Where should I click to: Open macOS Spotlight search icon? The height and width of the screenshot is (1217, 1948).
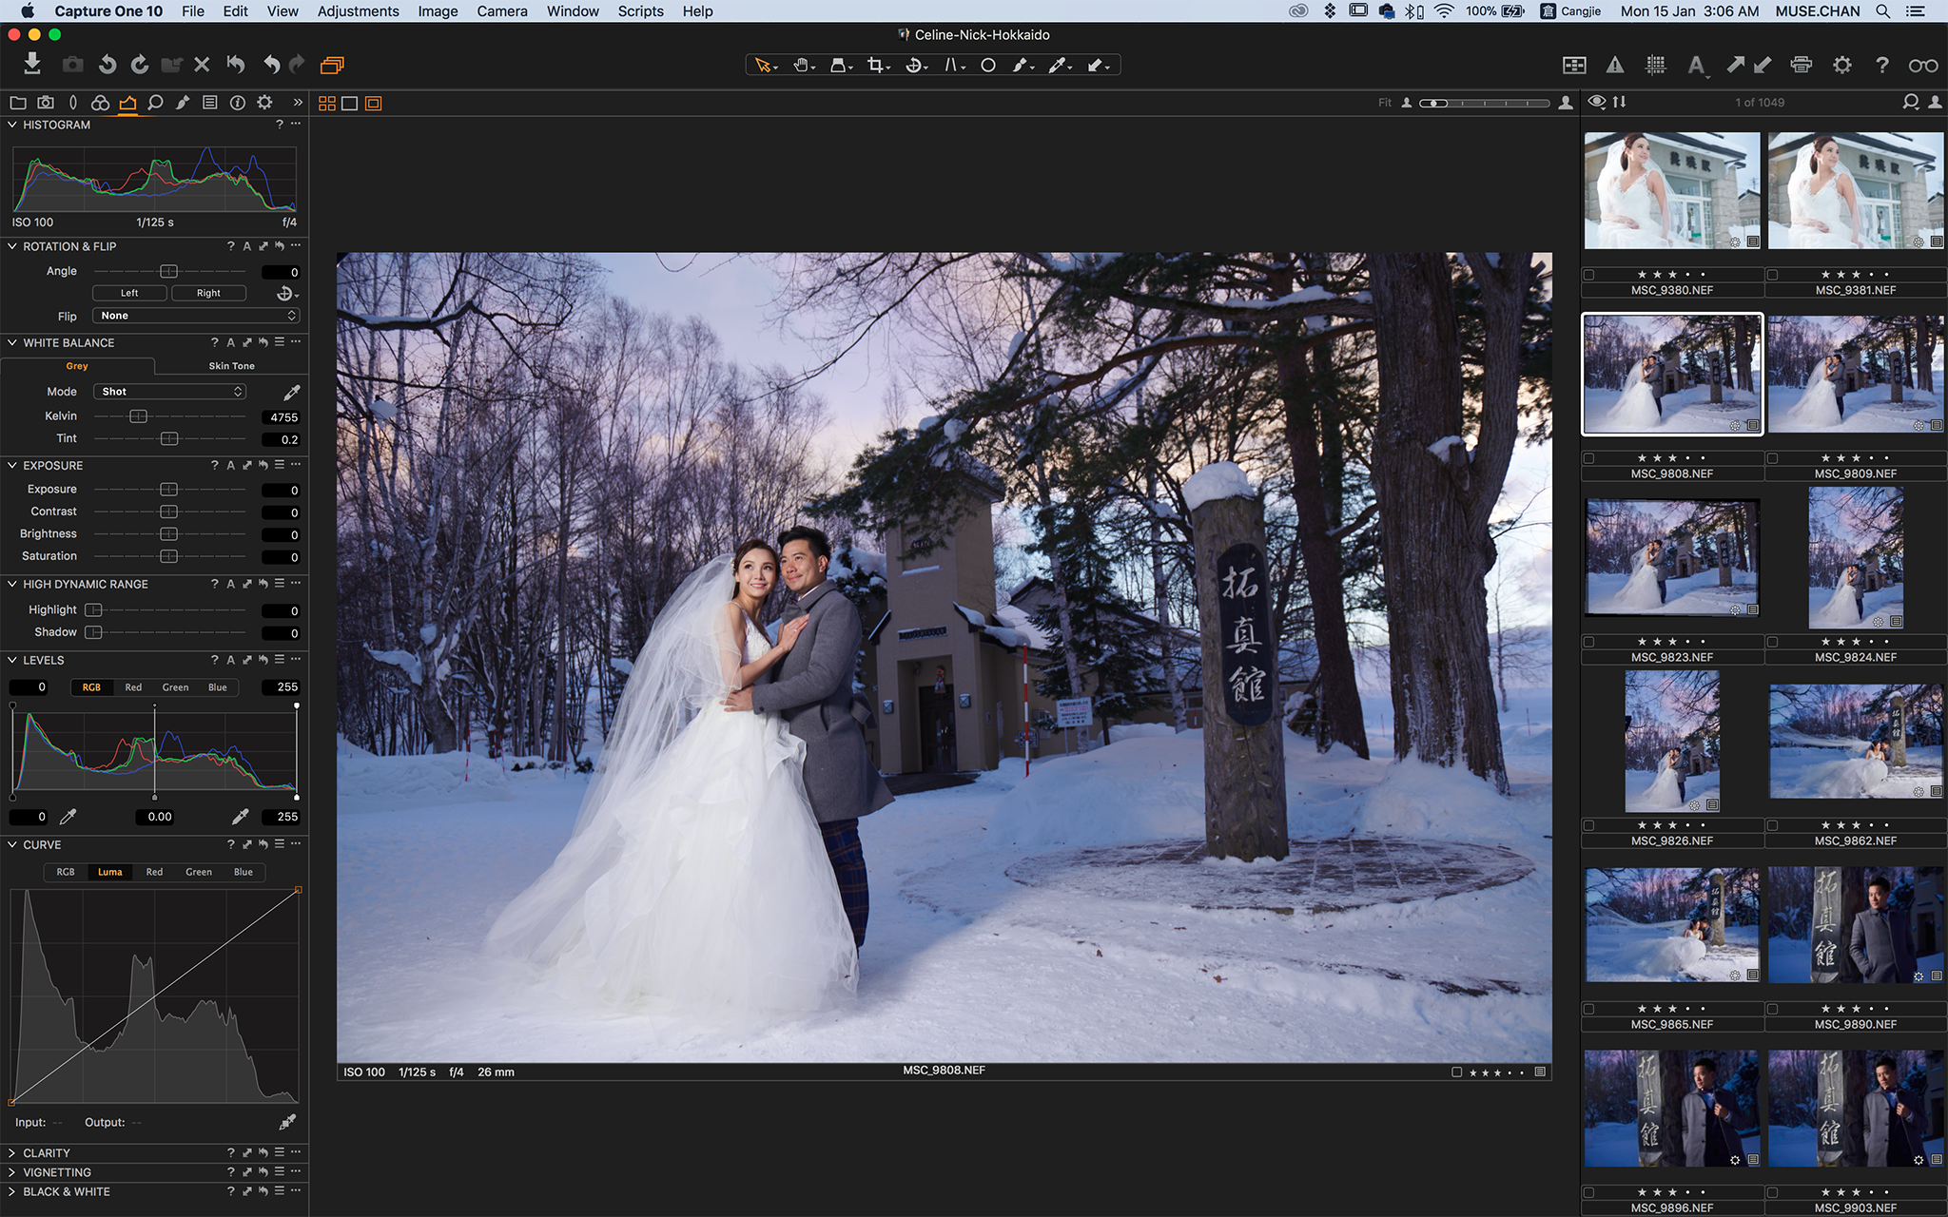point(1882,11)
